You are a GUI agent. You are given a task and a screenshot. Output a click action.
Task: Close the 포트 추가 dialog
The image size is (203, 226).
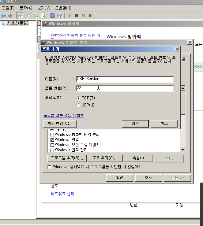177,49
